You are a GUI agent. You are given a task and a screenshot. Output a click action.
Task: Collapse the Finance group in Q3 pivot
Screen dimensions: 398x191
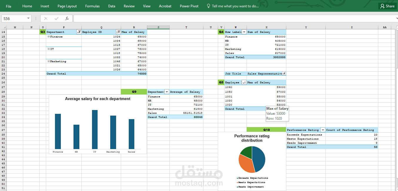click(49, 37)
